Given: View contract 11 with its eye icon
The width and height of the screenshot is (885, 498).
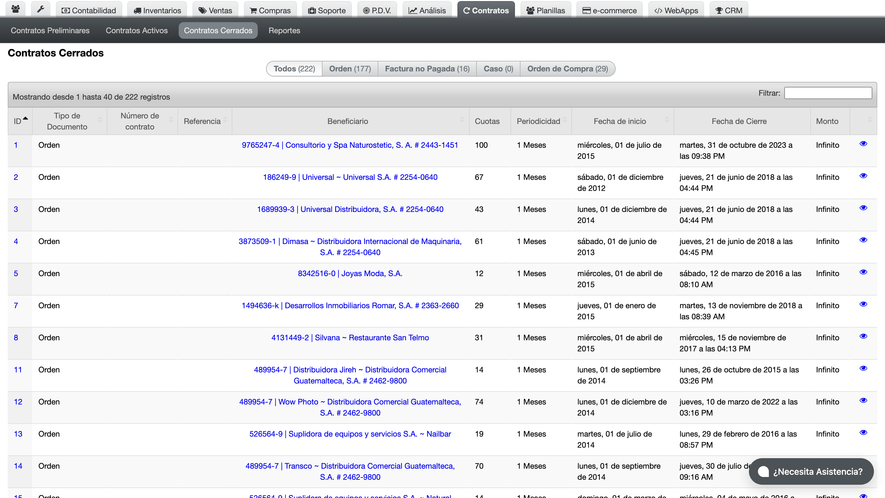Looking at the screenshot, I should click(863, 368).
